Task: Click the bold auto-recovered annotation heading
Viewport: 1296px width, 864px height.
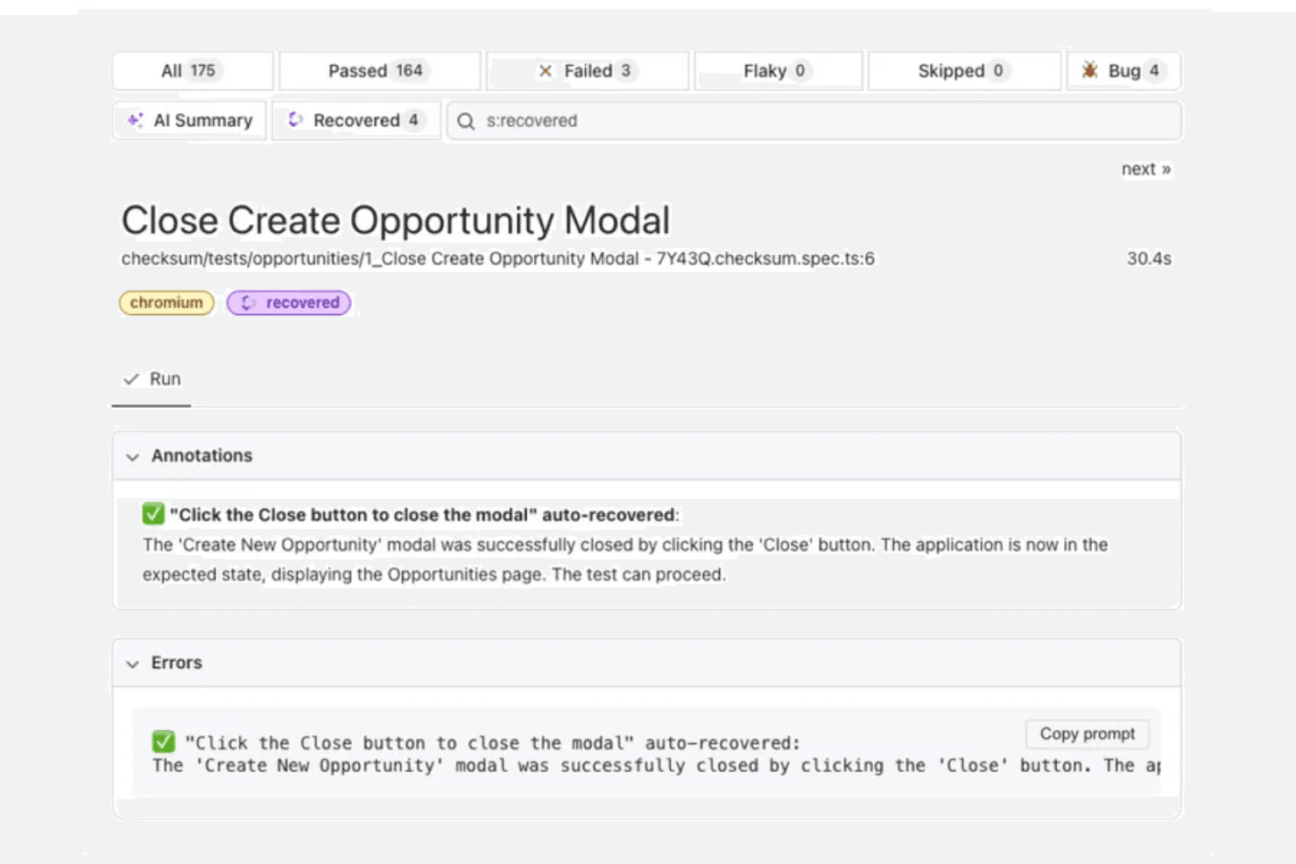Action: [424, 515]
